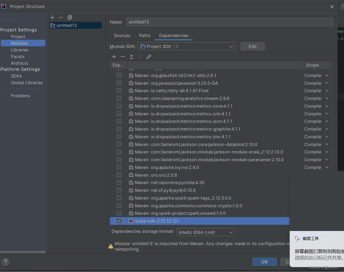
Task: Click the netty-all library icon
Action: pyautogui.click(x=131, y=91)
